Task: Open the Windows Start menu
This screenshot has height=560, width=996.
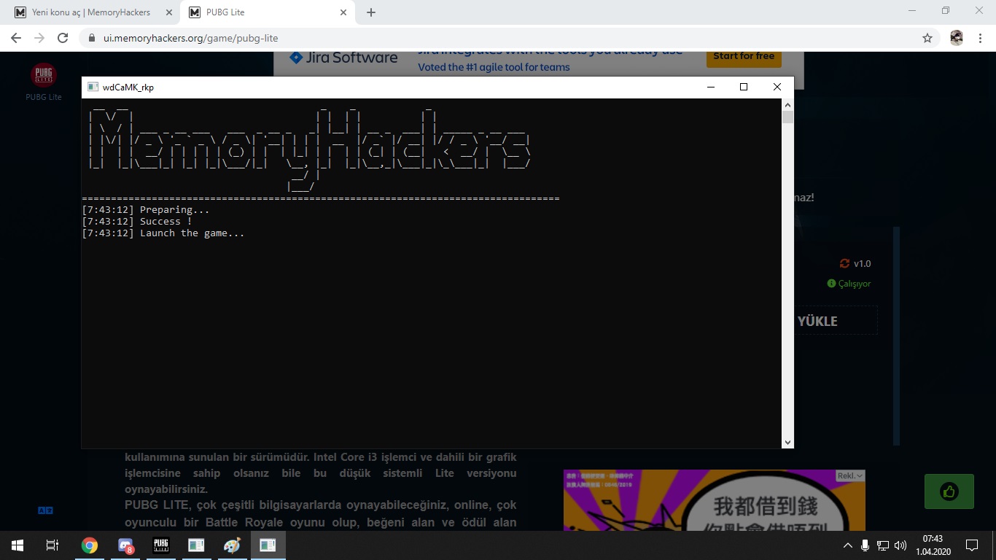Action: 17,545
